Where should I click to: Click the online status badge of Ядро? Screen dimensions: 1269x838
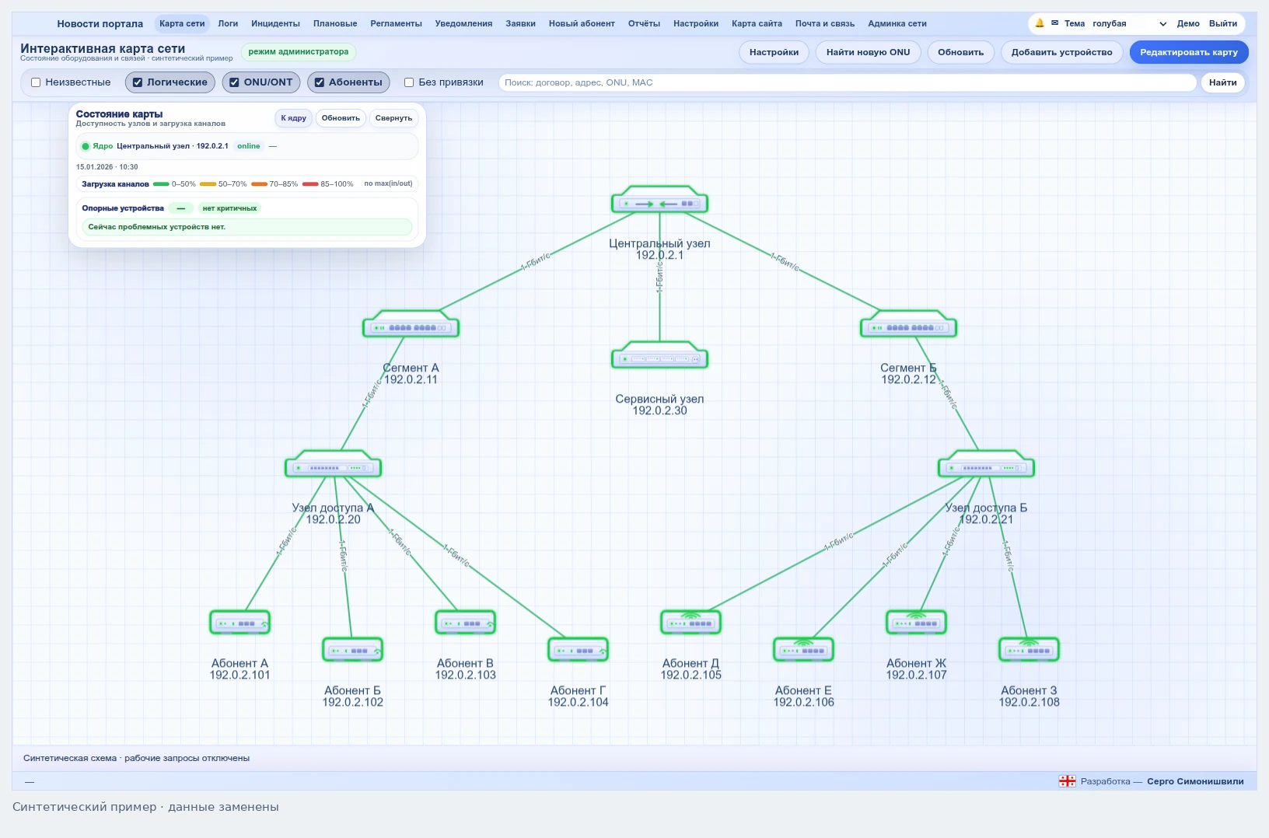(249, 146)
